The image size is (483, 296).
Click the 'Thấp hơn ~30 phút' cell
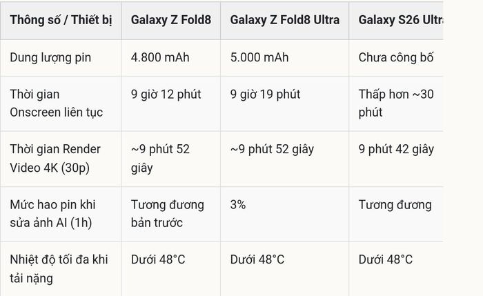tap(396, 103)
